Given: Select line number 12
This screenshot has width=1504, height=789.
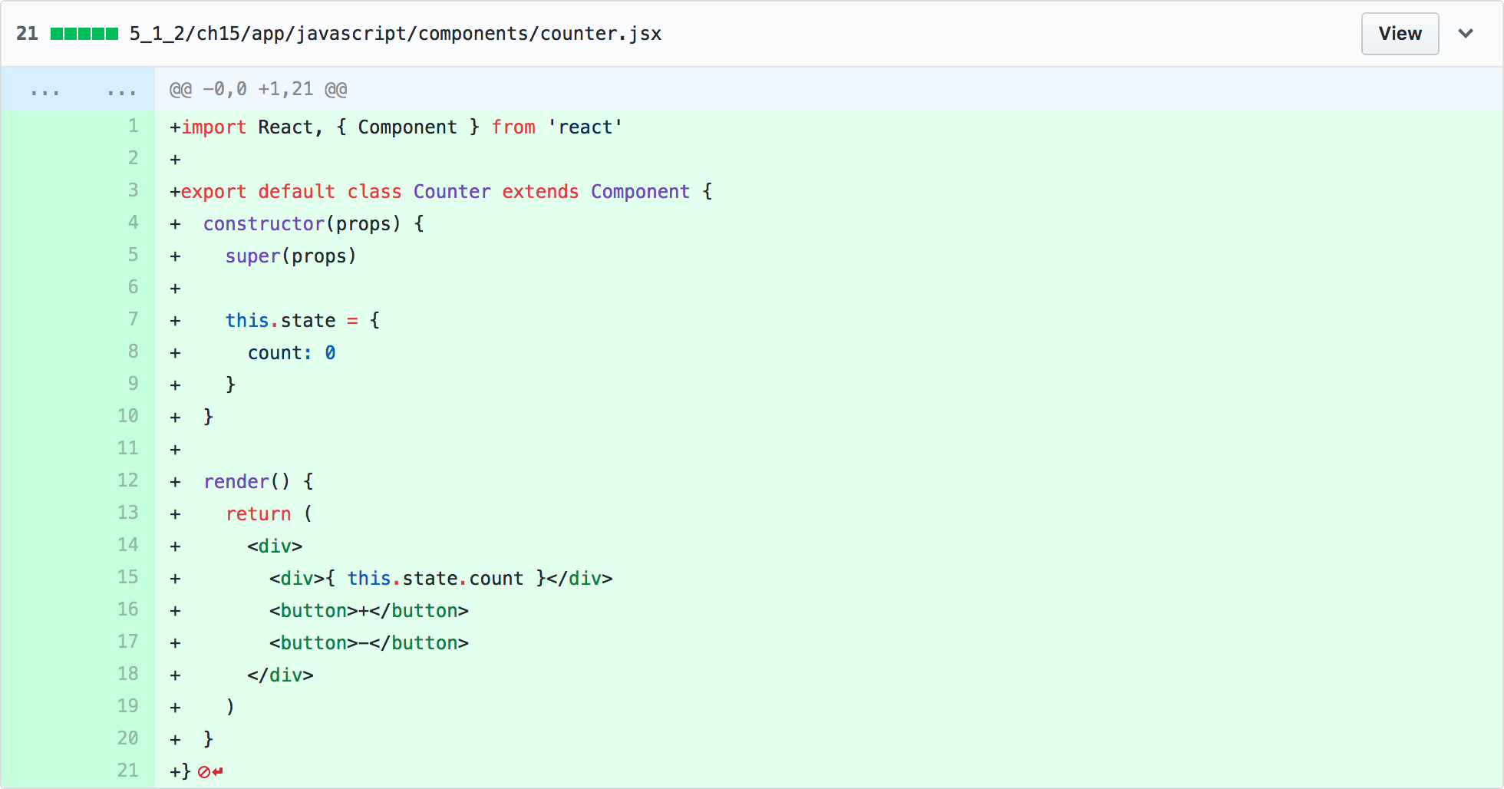Looking at the screenshot, I should coord(128,480).
